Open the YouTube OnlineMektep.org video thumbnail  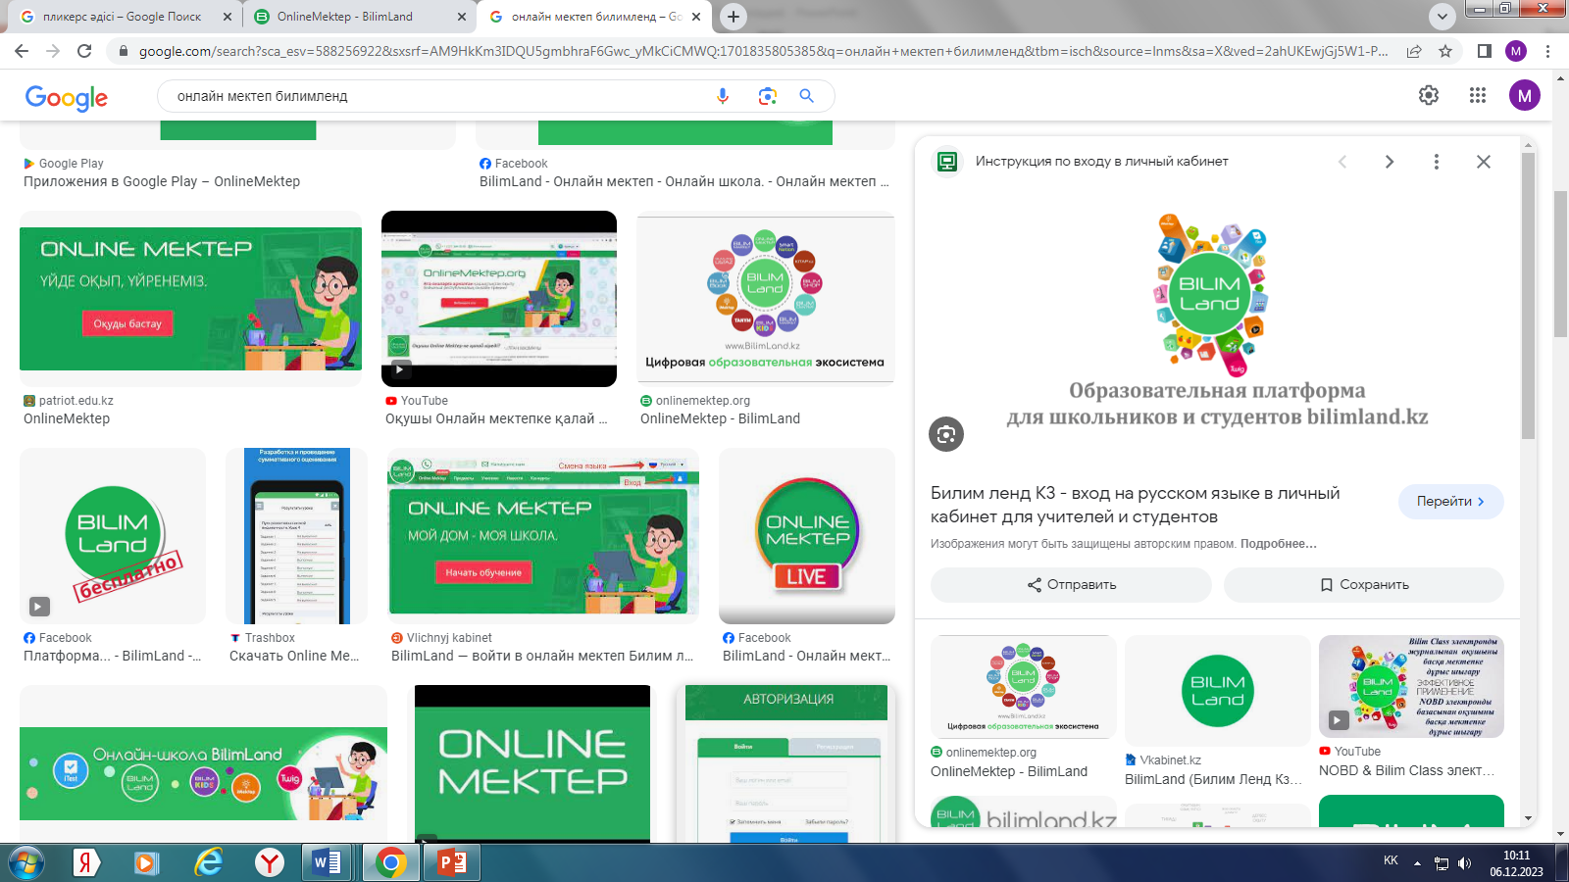(x=499, y=299)
